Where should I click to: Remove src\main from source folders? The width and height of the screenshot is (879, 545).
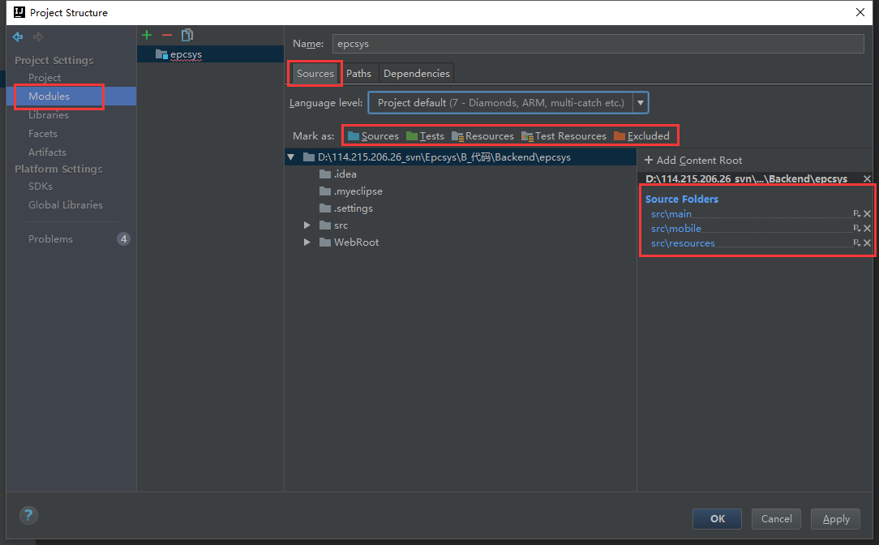[867, 214]
